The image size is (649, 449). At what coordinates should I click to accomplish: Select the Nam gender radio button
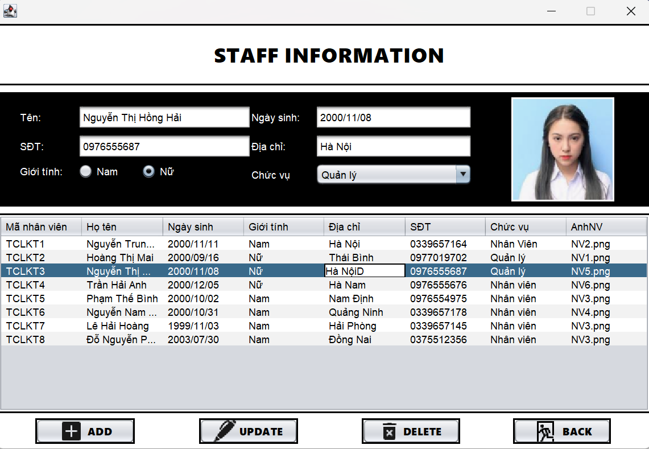tap(86, 171)
